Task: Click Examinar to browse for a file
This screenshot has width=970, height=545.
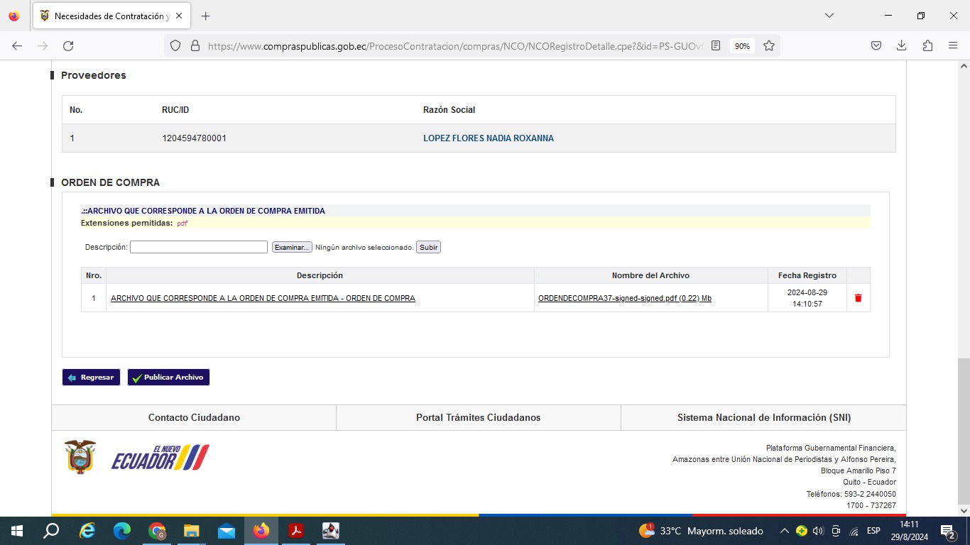Action: tap(292, 247)
